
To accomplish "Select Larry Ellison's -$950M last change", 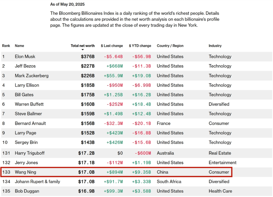I will [x=115, y=85].
